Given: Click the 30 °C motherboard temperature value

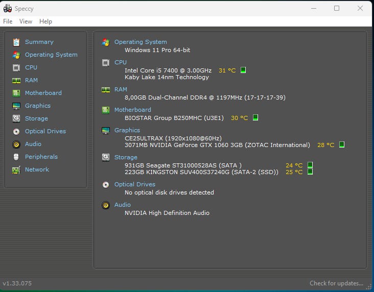Looking at the screenshot, I should tap(239, 118).
